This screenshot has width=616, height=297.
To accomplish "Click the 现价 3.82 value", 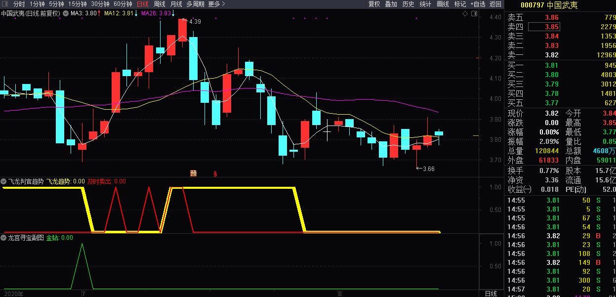I will 552,113.
